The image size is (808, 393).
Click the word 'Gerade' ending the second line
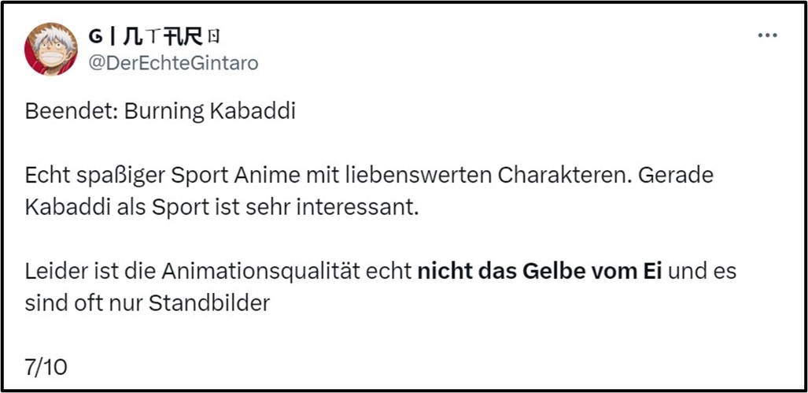pyautogui.click(x=675, y=176)
